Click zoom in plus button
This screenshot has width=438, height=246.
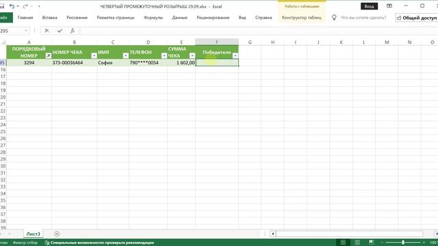pos(424,243)
